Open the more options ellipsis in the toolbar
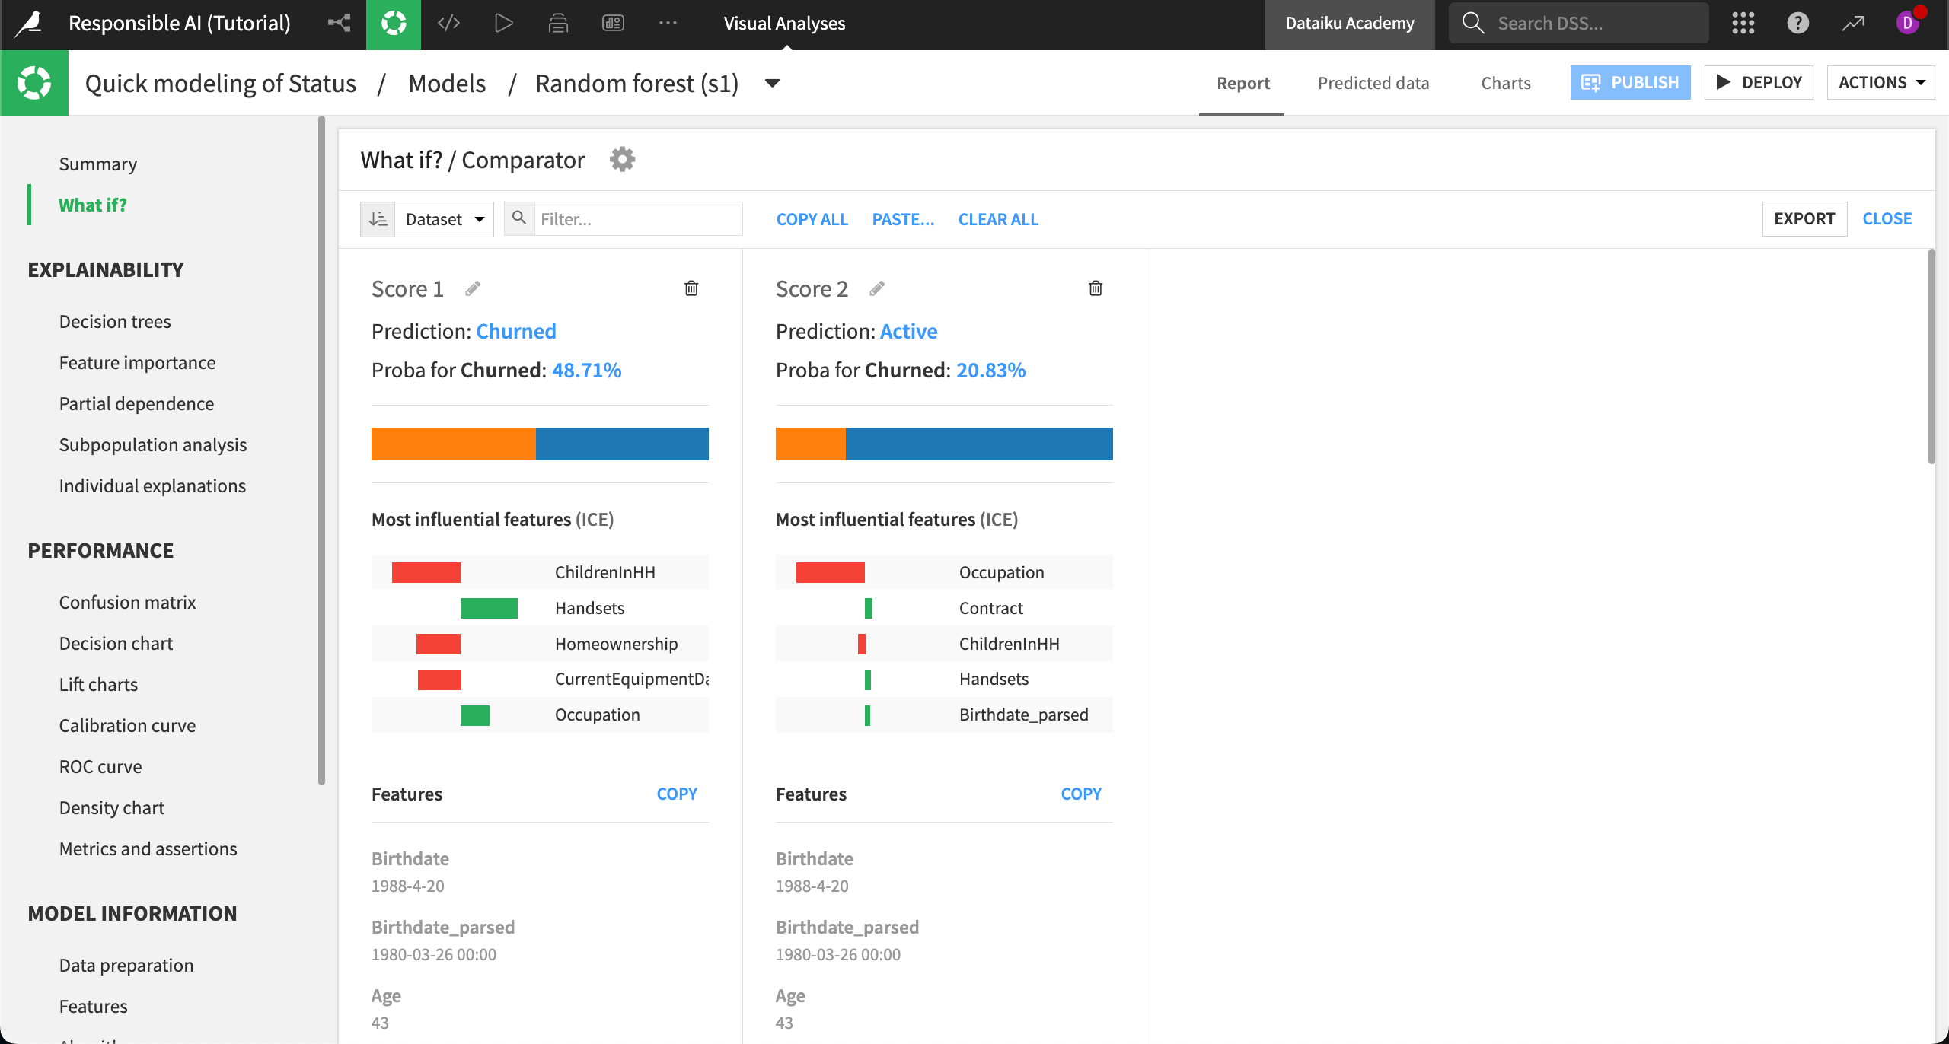This screenshot has height=1044, width=1949. [668, 23]
